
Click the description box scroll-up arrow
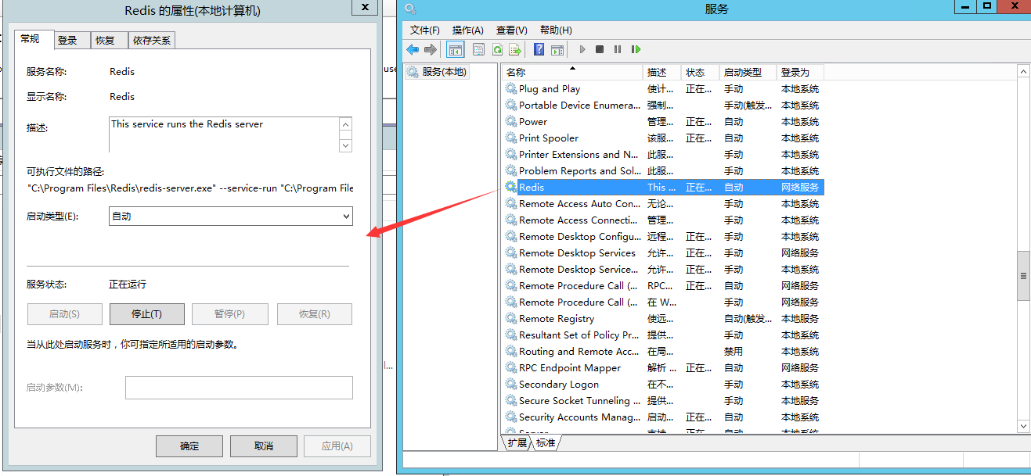click(x=346, y=124)
